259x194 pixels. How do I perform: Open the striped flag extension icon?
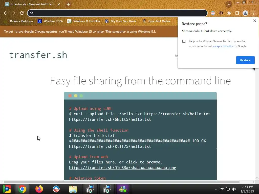tap(213, 13)
